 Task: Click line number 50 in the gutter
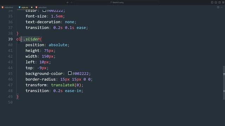(x=10, y=102)
